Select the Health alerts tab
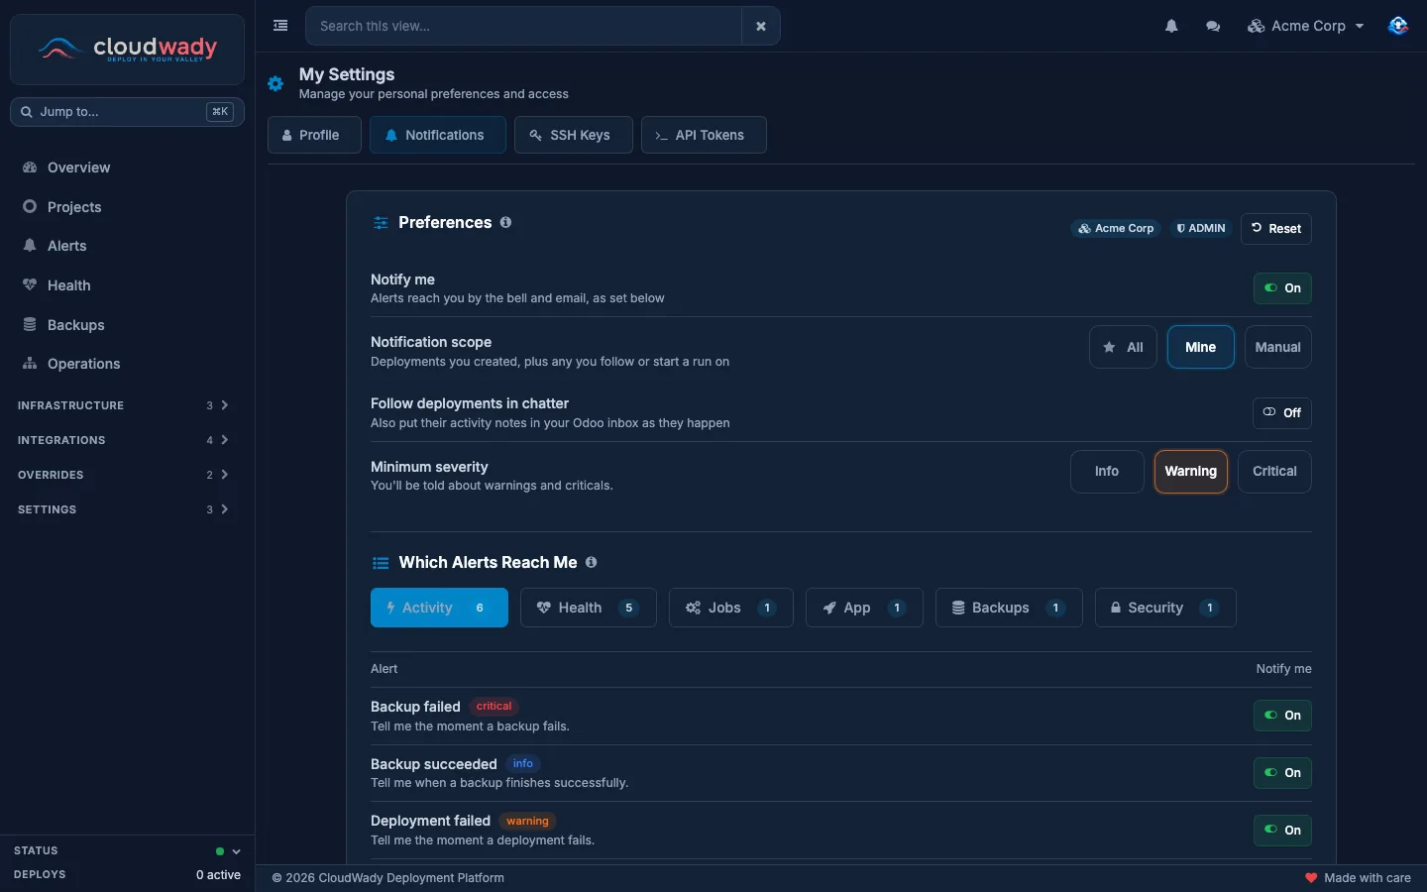The image size is (1427, 892). 588,608
